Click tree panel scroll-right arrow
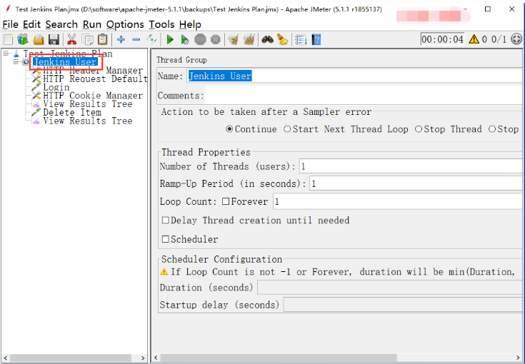The image size is (525, 364). pos(143,358)
